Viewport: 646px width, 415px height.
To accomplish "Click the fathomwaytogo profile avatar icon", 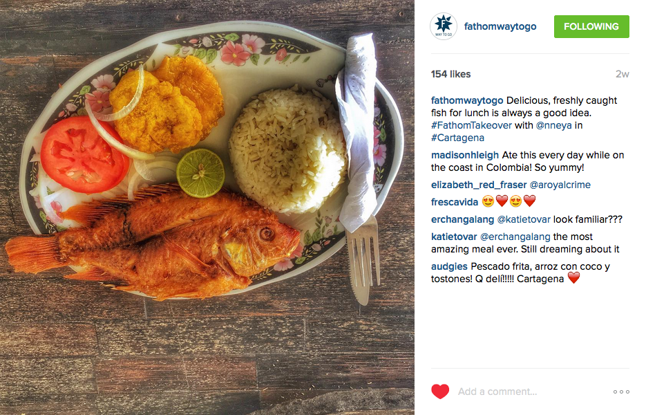I will [x=444, y=26].
